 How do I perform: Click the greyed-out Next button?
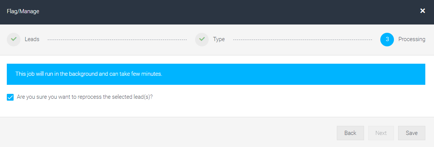381,133
